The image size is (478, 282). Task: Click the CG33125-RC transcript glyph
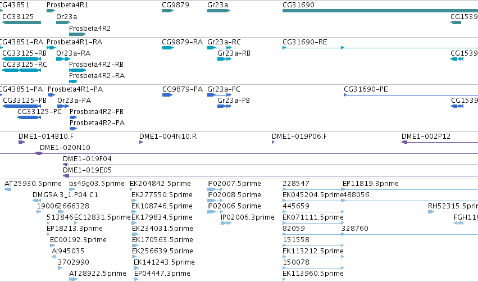pyautogui.click(x=21, y=70)
